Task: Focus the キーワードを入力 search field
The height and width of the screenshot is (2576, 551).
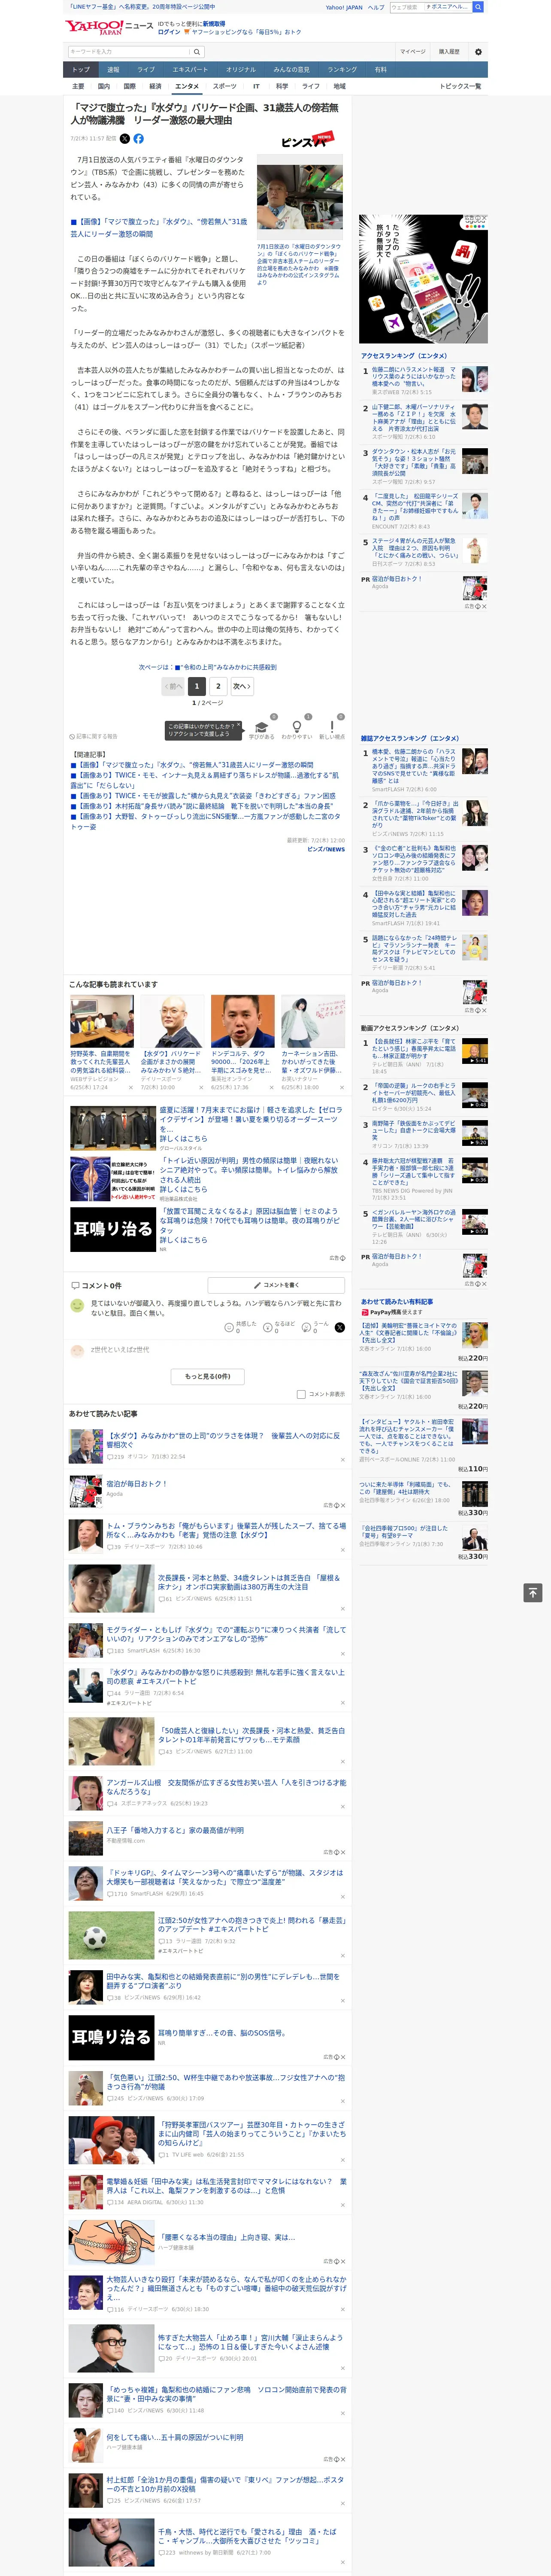Action: 129,51
